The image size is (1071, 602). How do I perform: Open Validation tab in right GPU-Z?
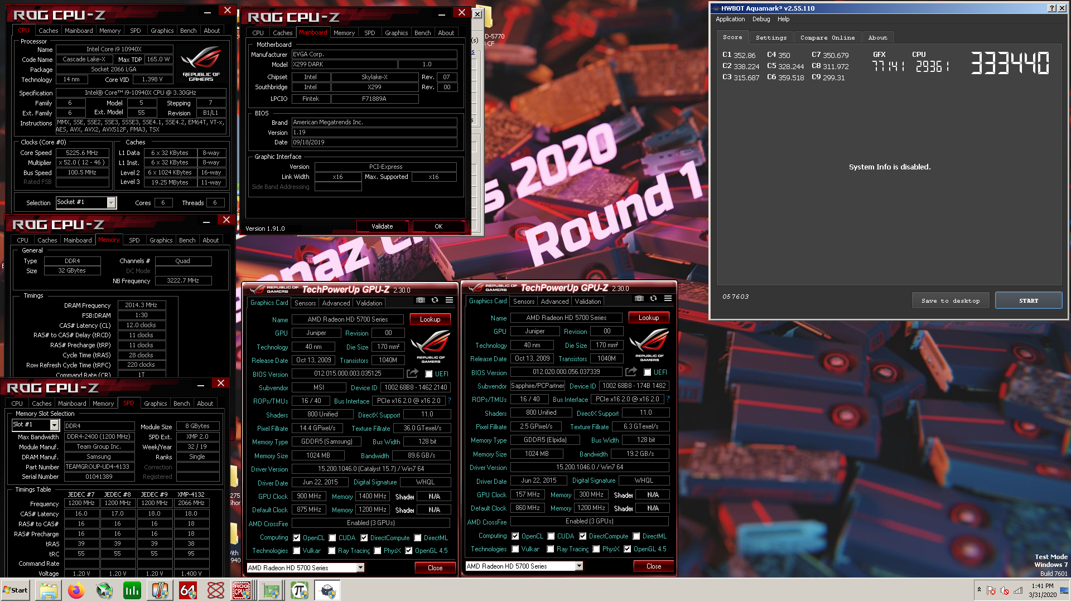click(x=588, y=302)
